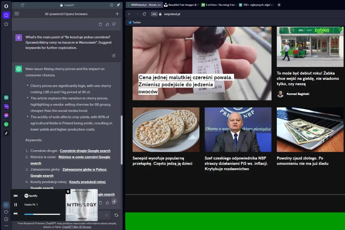Pin the ChatGPT sidebar panel

(x=118, y=5)
